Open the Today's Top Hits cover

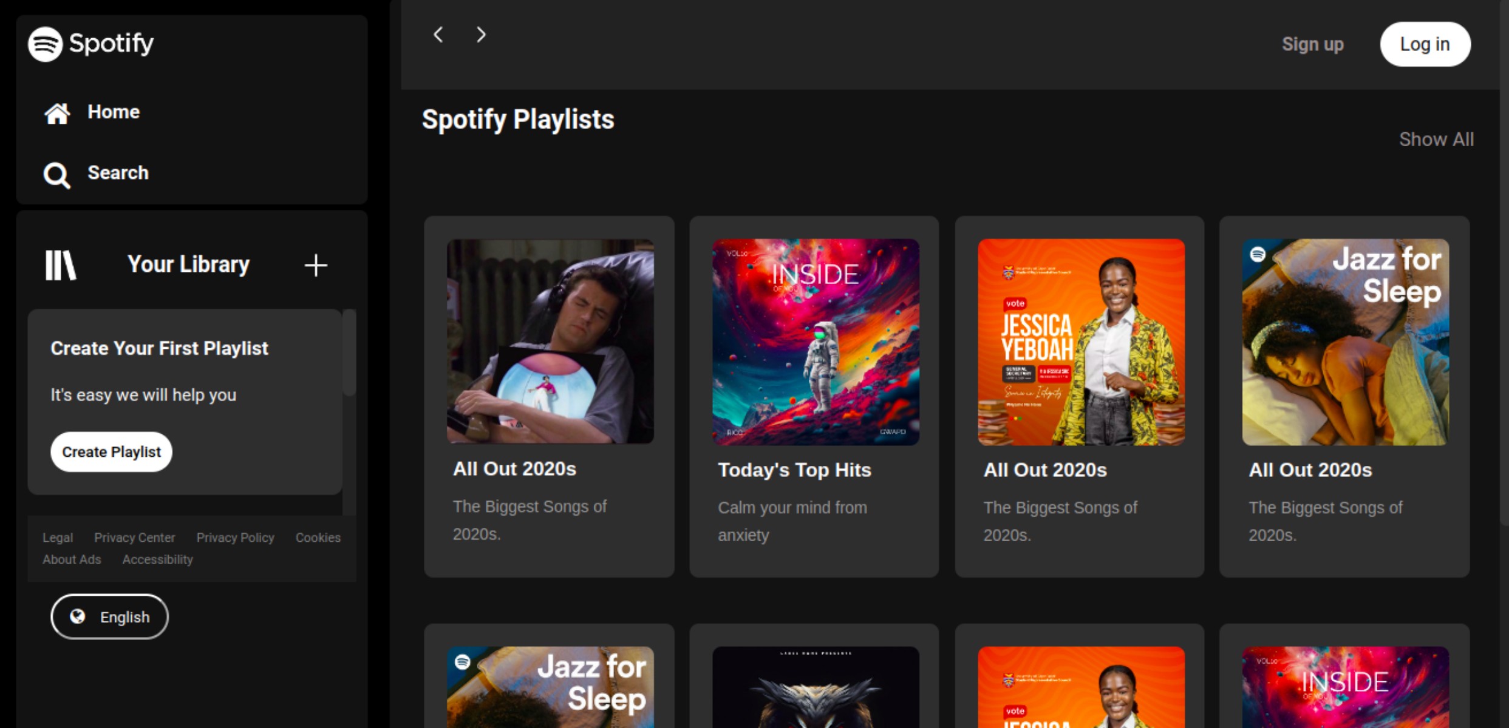815,342
